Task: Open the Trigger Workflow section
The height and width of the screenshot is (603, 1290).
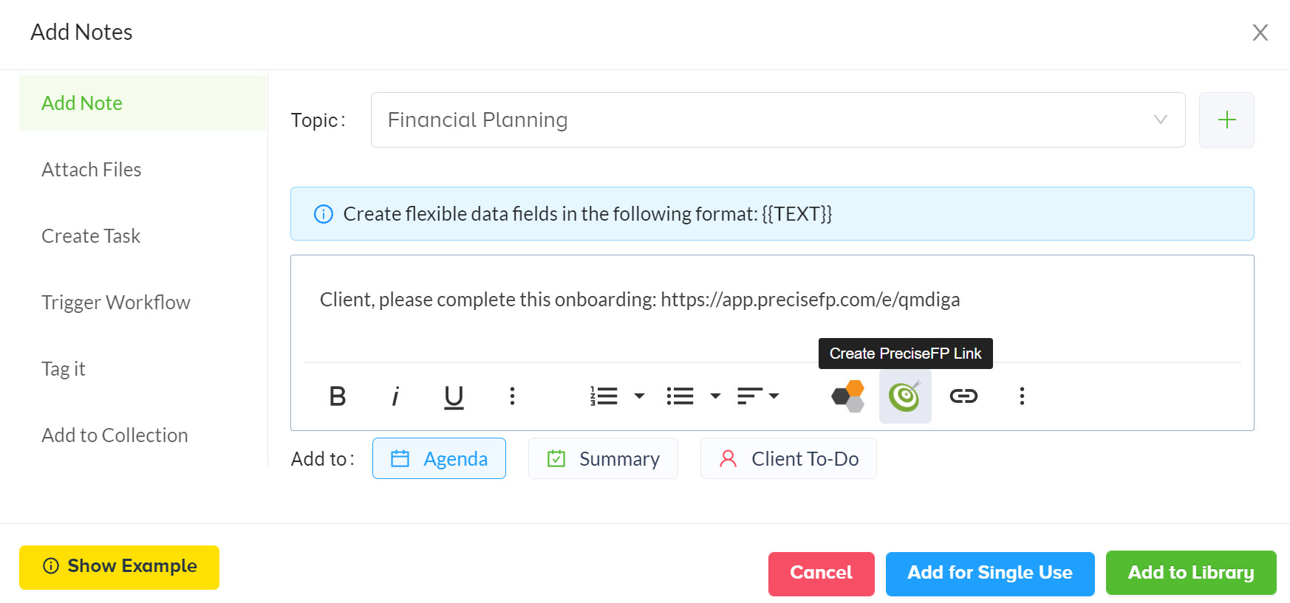Action: point(116,303)
